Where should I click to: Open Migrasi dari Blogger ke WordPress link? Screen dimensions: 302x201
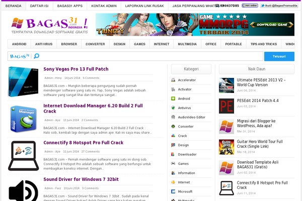(256, 123)
